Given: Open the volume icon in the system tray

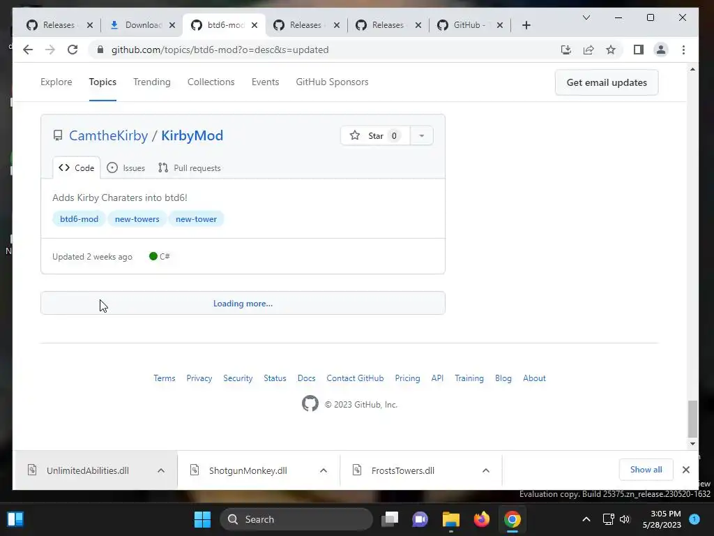Looking at the screenshot, I should click(625, 519).
